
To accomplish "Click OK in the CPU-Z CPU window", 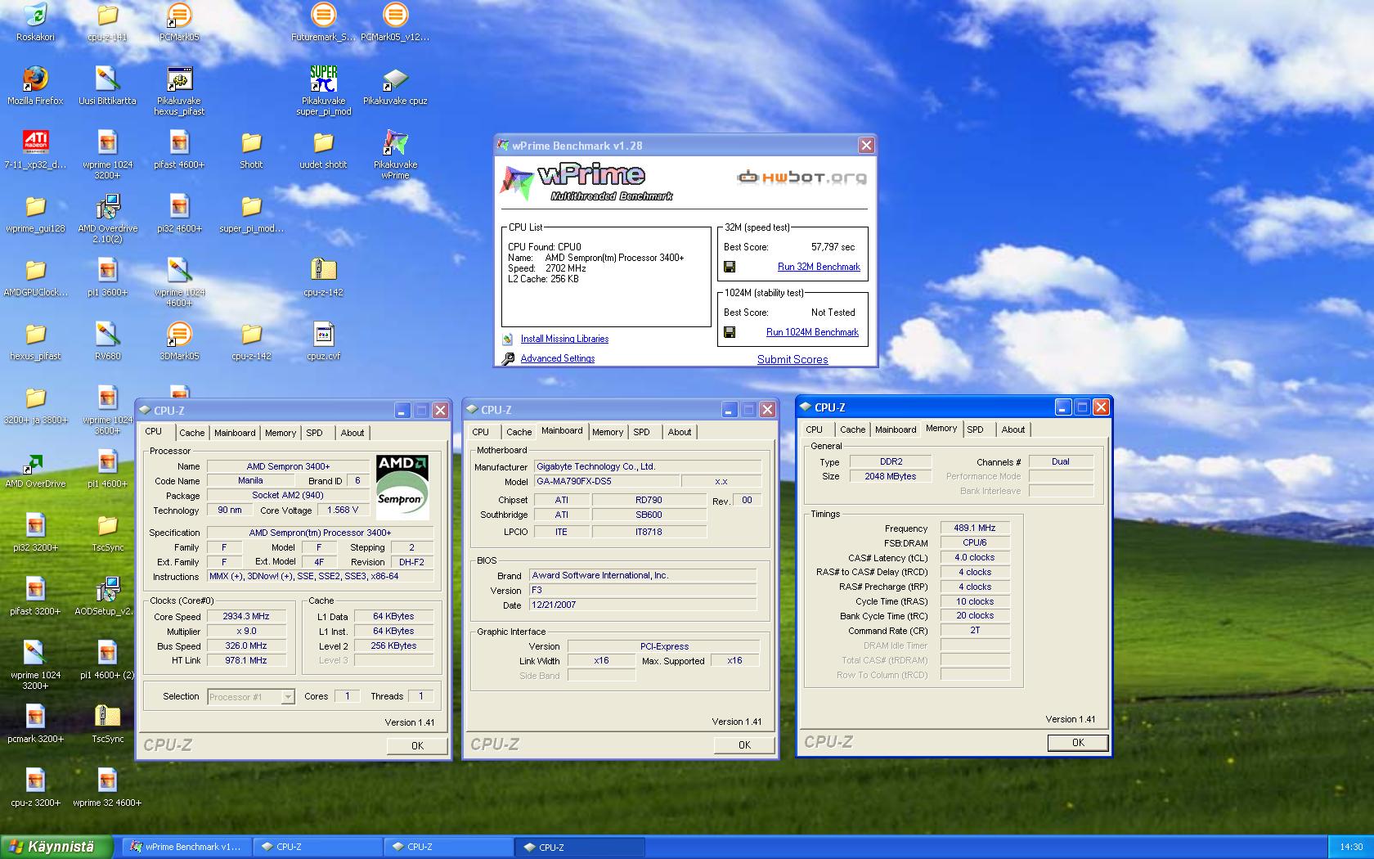I will click(417, 745).
